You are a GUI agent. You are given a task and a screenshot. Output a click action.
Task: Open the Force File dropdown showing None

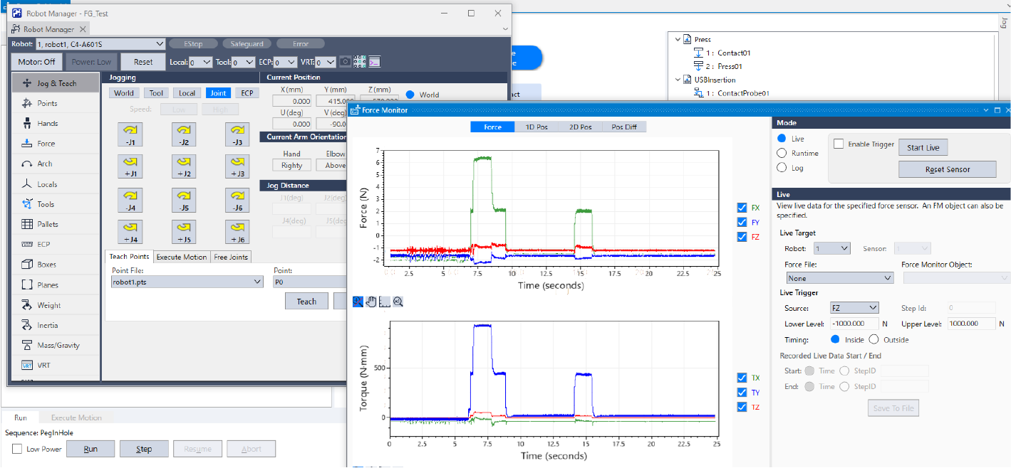click(839, 278)
